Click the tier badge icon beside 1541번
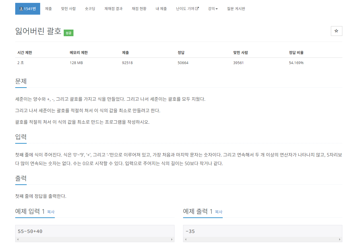 (x=21, y=9)
